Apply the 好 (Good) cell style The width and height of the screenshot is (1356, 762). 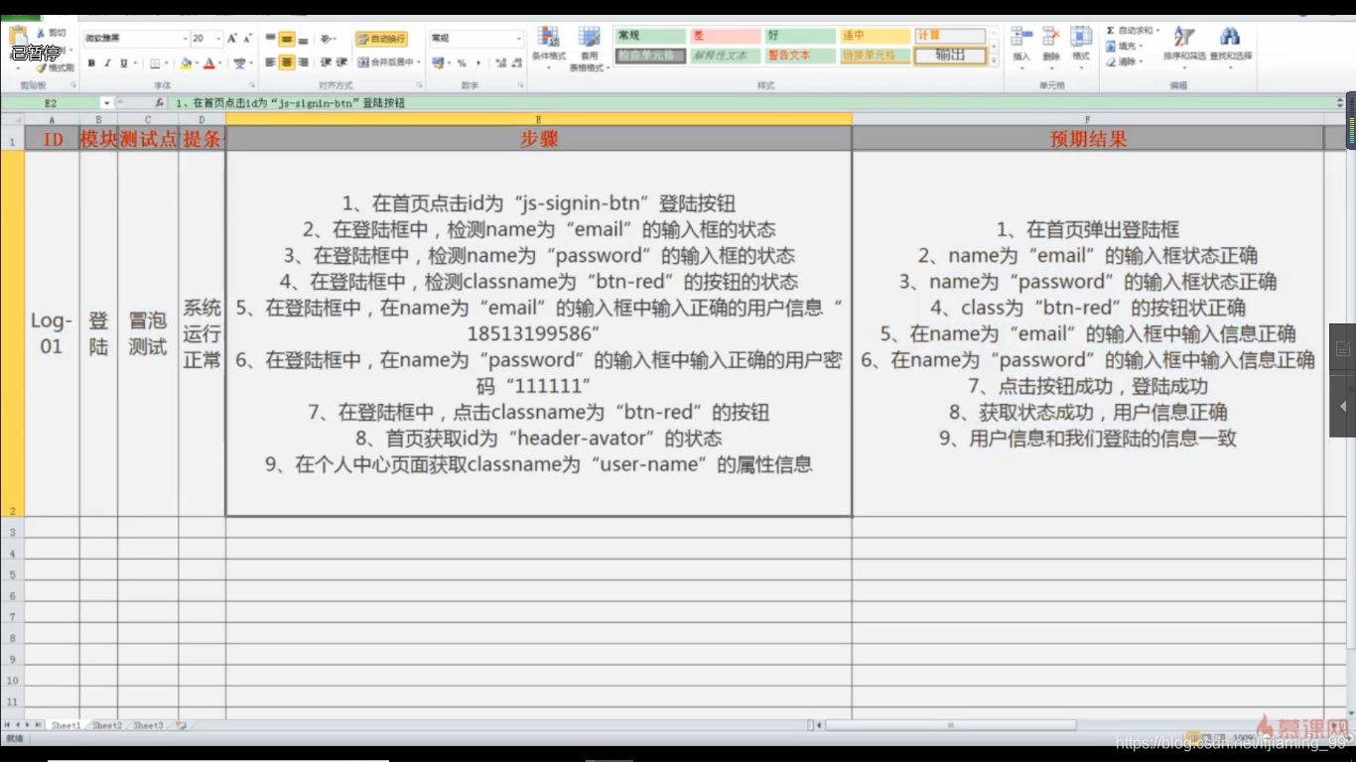[800, 36]
